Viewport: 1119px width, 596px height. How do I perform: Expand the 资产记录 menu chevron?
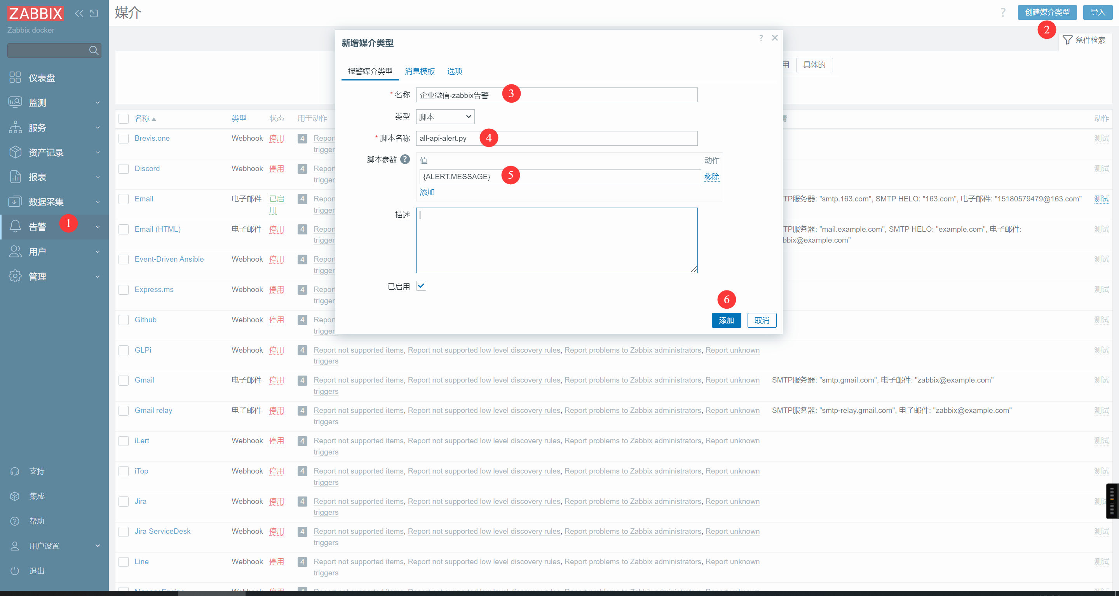(x=97, y=152)
